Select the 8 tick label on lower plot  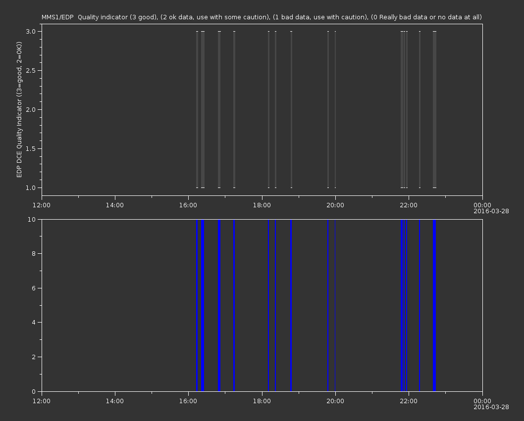coord(34,254)
